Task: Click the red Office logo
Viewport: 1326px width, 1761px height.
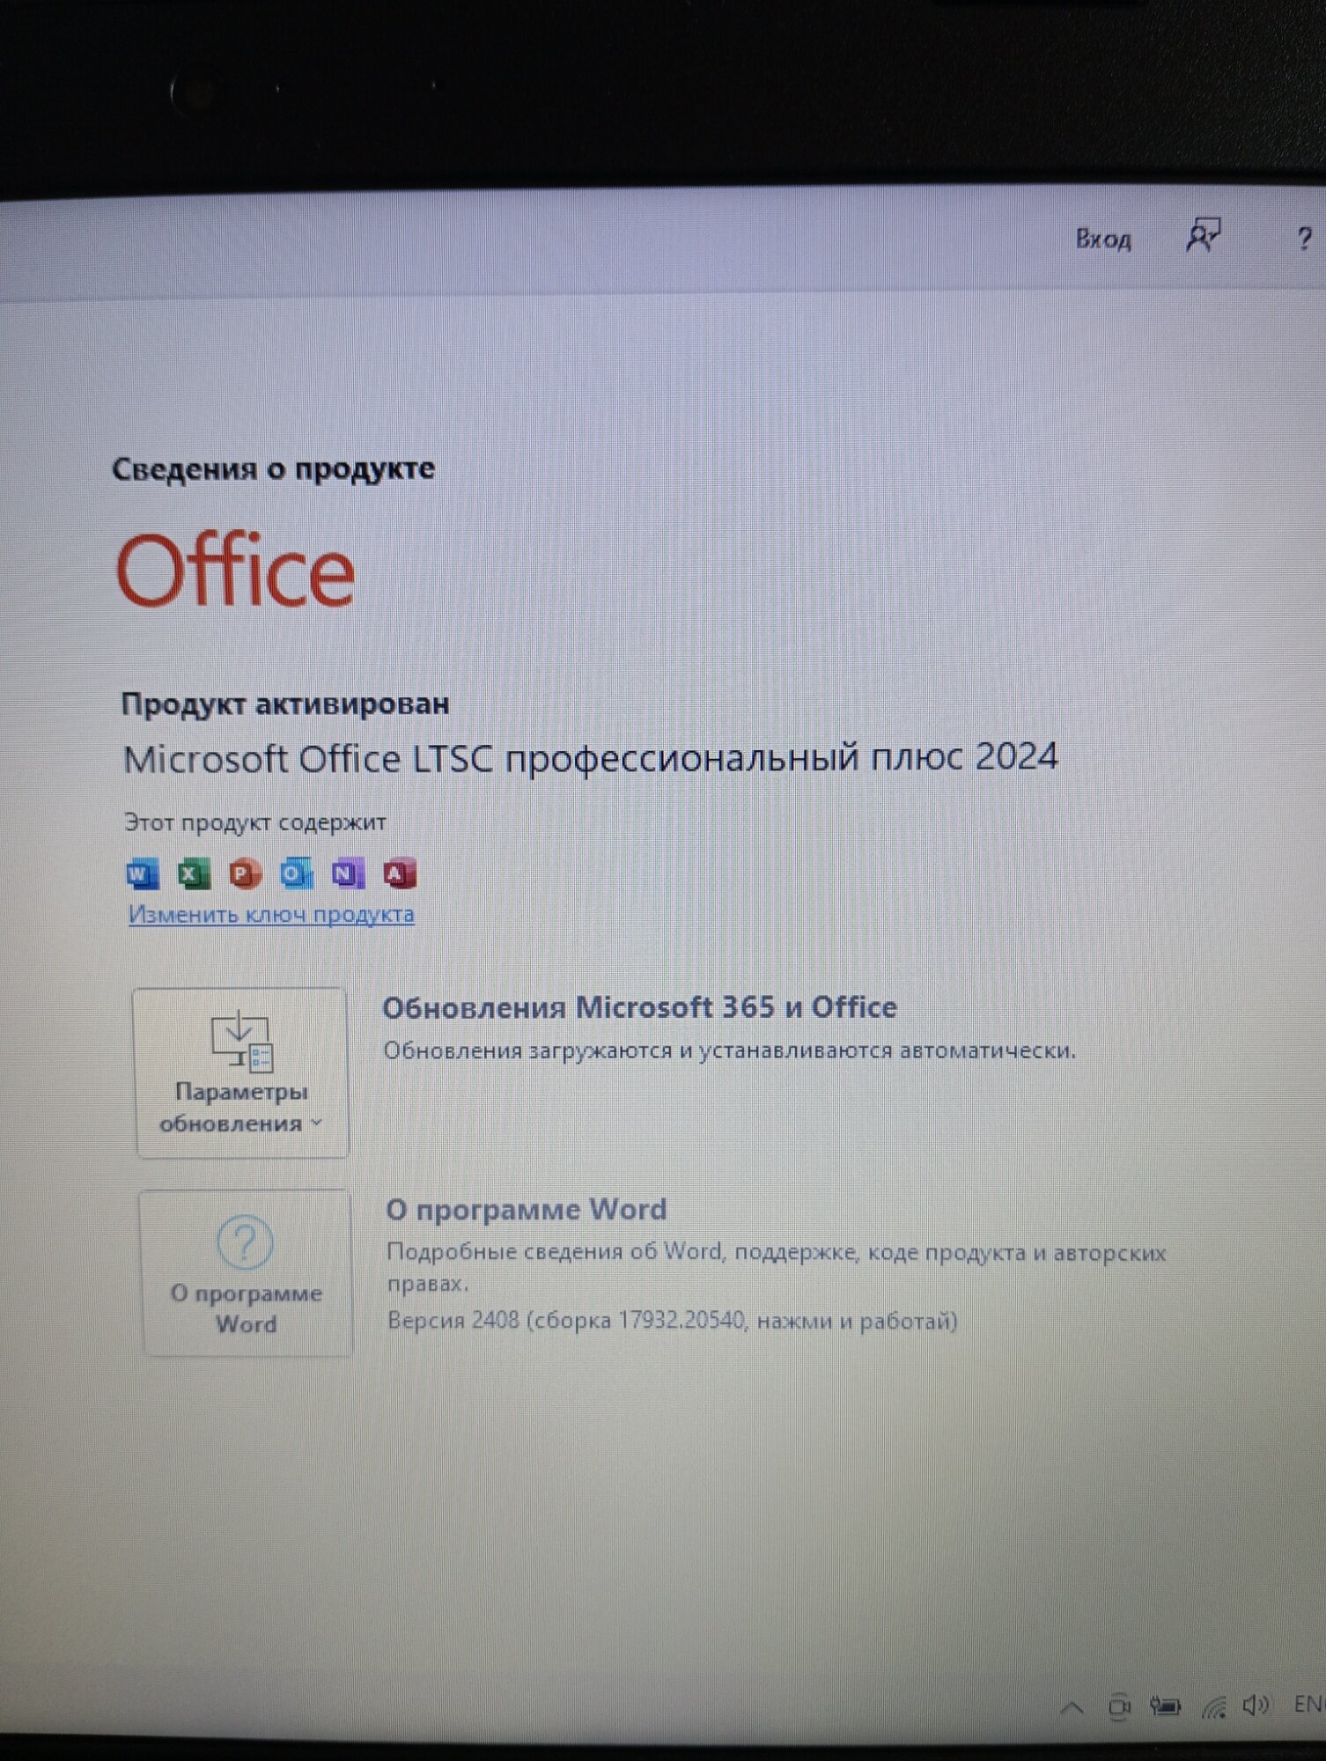Action: (236, 570)
